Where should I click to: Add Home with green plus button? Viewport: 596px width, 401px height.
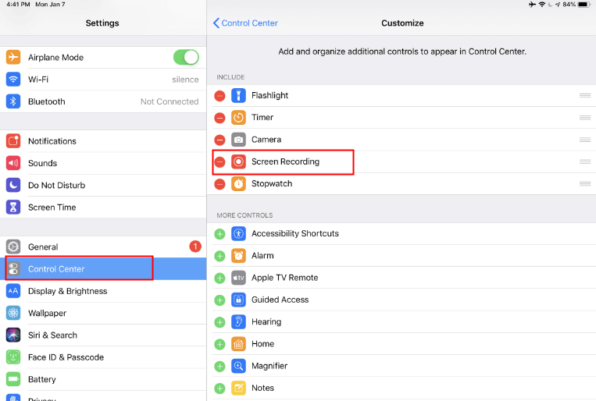(219, 344)
